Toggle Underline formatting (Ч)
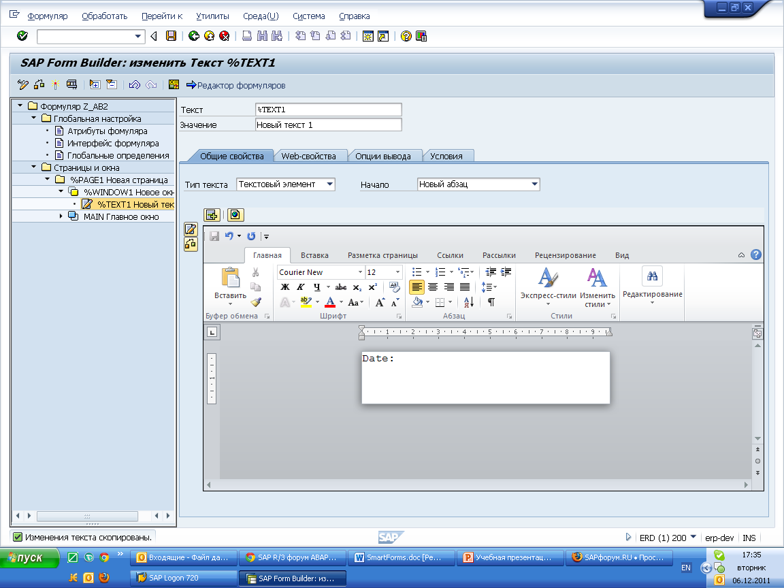784x588 pixels. click(316, 287)
